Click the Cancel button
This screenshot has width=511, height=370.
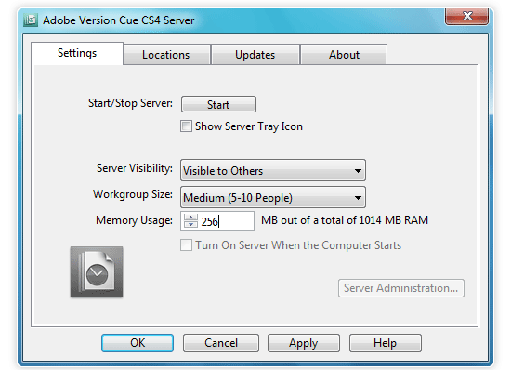coord(221,343)
